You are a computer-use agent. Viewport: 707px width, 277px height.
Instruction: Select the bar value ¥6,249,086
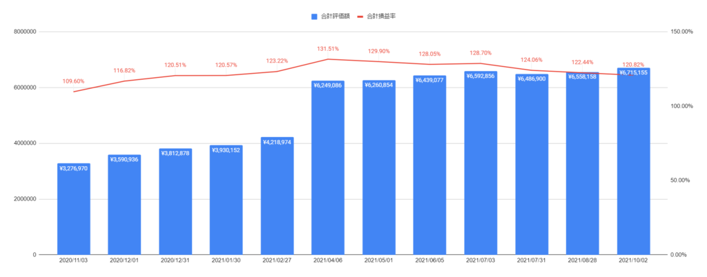328,85
